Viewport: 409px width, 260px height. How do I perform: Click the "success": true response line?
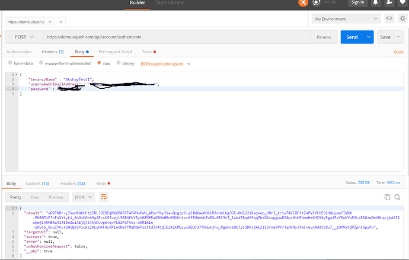(41, 237)
